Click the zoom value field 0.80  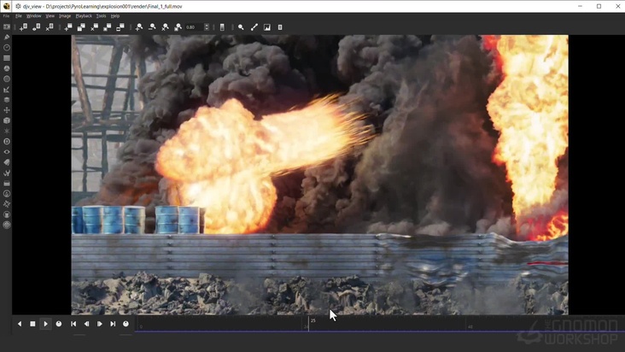tap(194, 27)
